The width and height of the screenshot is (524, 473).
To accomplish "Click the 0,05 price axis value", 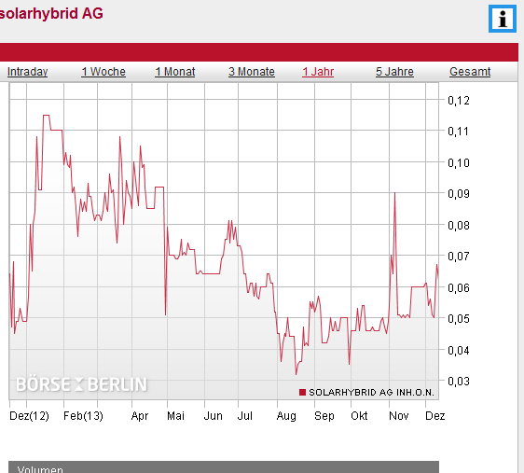I will click(459, 318).
